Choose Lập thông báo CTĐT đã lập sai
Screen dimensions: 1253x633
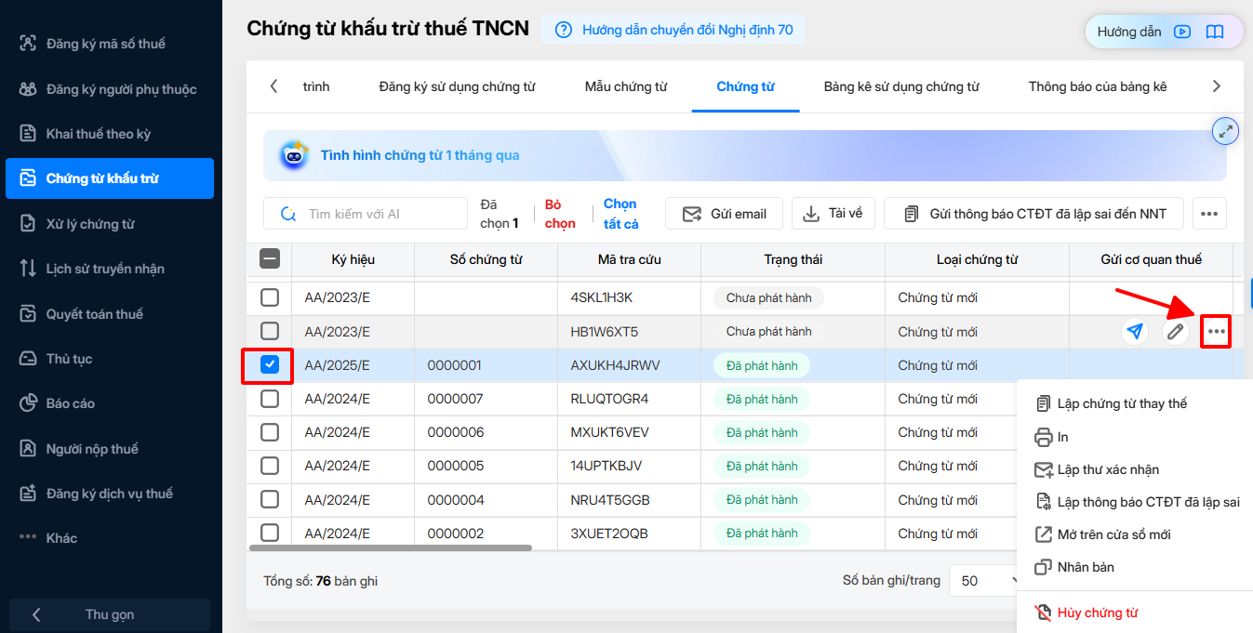(1137, 502)
